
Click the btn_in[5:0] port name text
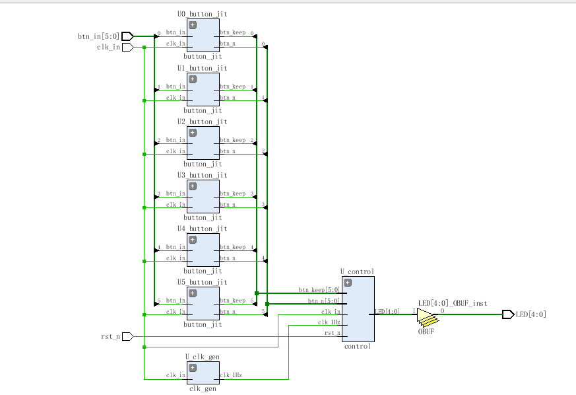[98, 36]
